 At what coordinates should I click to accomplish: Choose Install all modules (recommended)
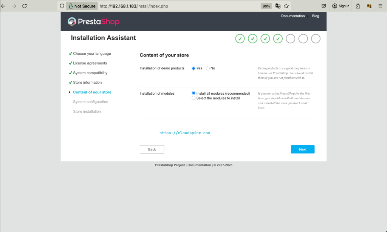coord(194,93)
